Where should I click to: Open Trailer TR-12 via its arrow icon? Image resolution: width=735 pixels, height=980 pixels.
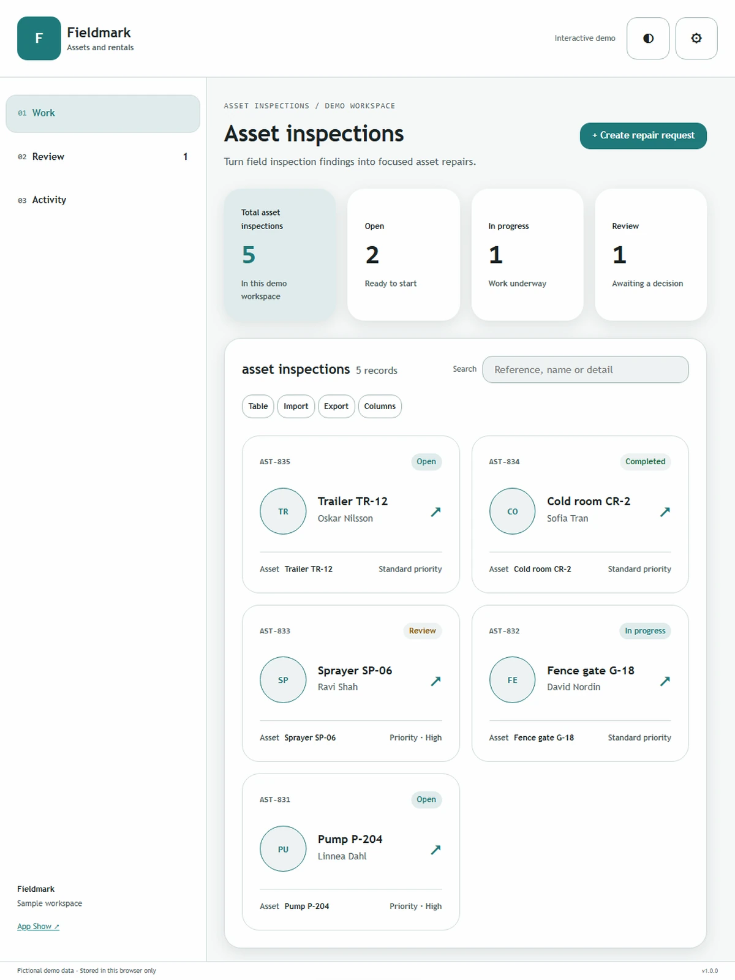point(435,511)
